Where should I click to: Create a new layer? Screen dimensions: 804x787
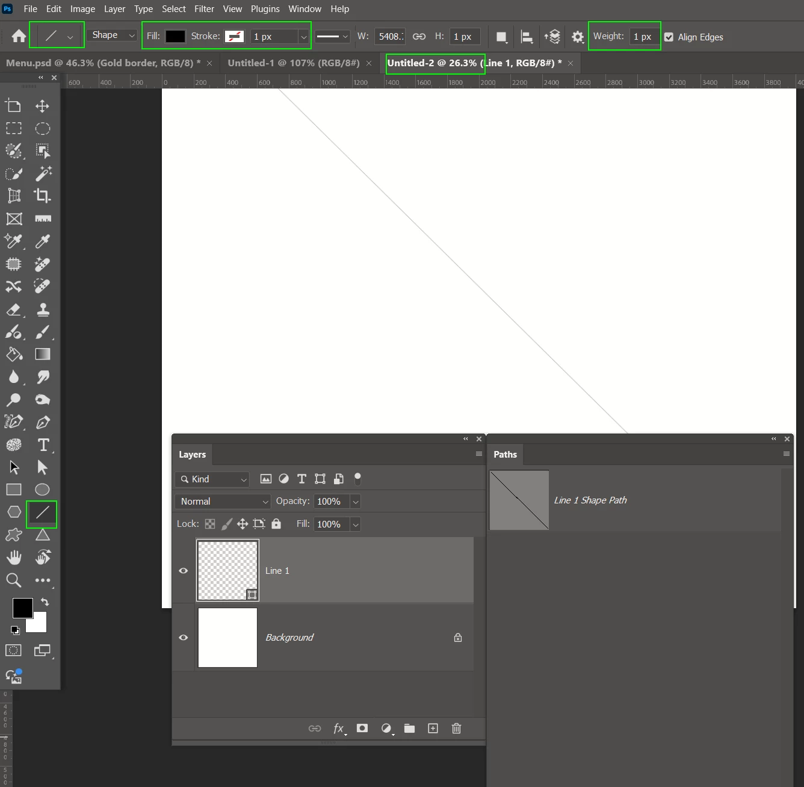[433, 729]
